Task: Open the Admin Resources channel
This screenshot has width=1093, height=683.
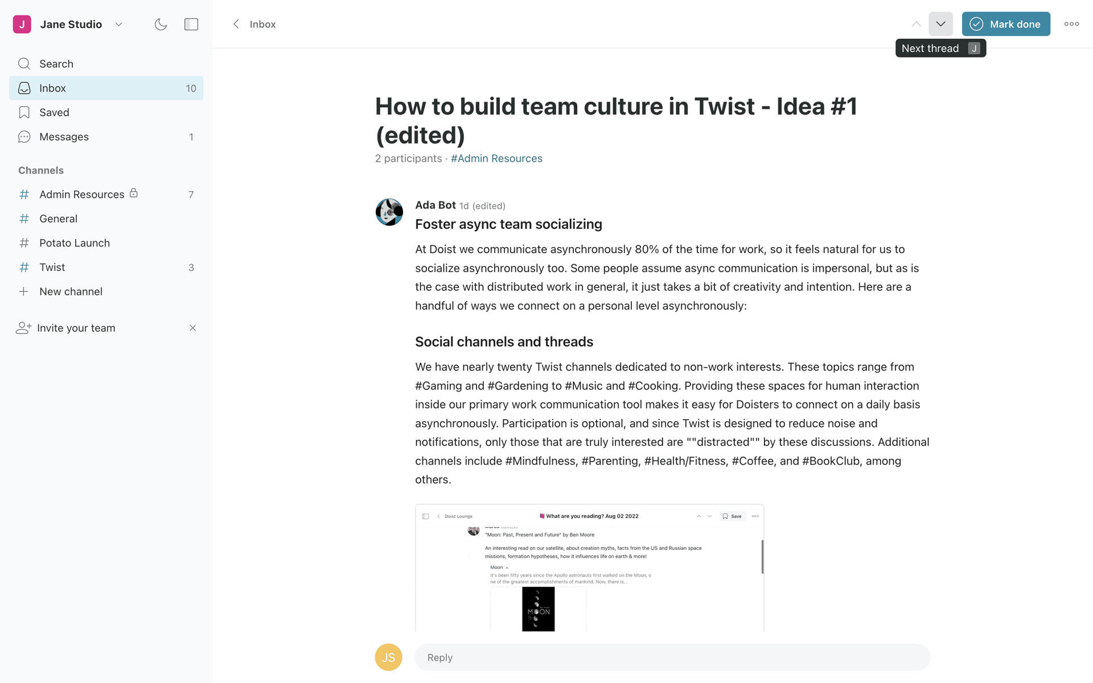Action: coord(106,195)
